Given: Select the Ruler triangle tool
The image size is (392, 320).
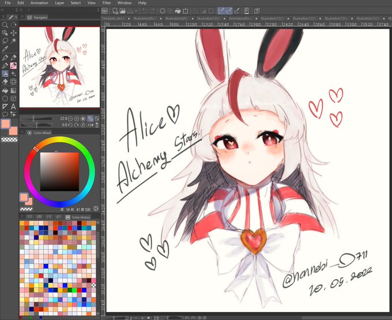Looking at the screenshot, I should (5, 107).
